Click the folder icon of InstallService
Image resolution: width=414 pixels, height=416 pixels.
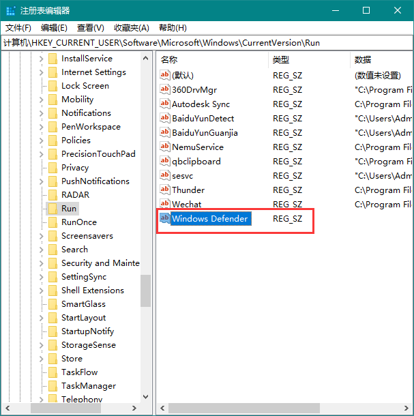coord(53,59)
